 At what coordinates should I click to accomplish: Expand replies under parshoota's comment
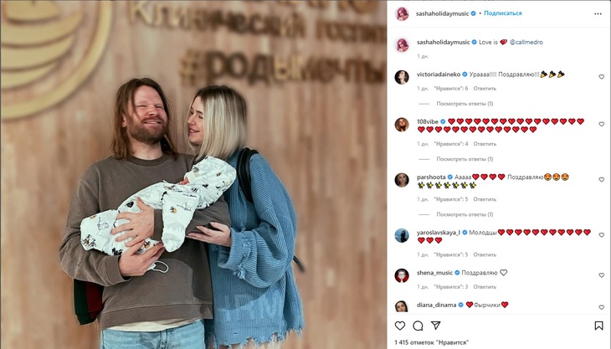[x=465, y=214]
